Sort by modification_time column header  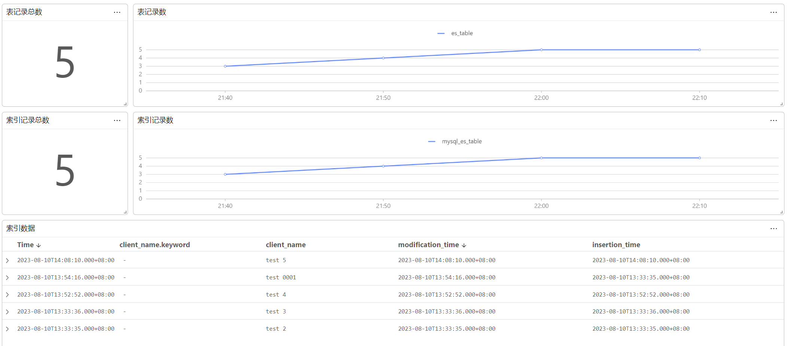428,245
